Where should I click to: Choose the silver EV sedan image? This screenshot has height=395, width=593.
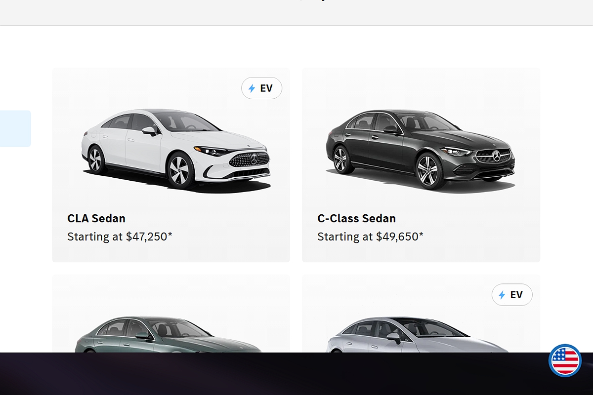tap(418, 334)
